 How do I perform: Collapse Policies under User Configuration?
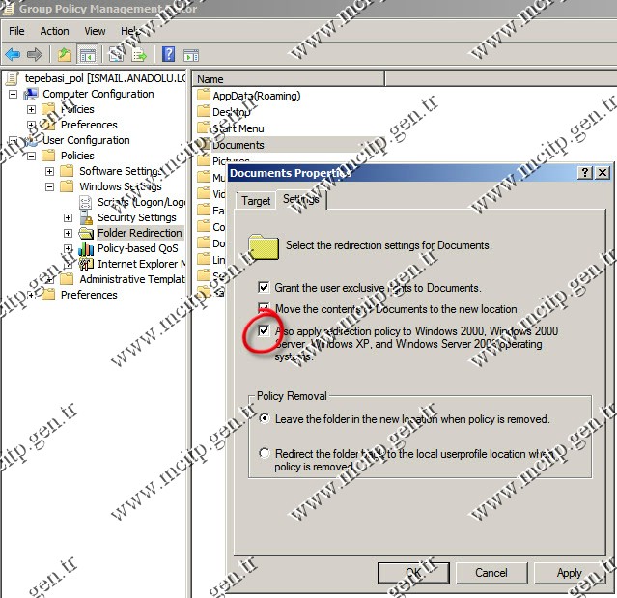(32, 156)
